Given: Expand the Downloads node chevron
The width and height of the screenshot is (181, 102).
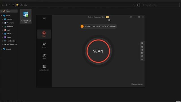Looking at the screenshot, I should 3,26.
